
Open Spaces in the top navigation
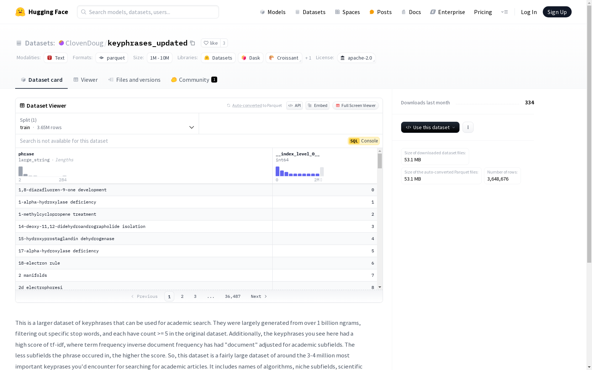pyautogui.click(x=347, y=12)
